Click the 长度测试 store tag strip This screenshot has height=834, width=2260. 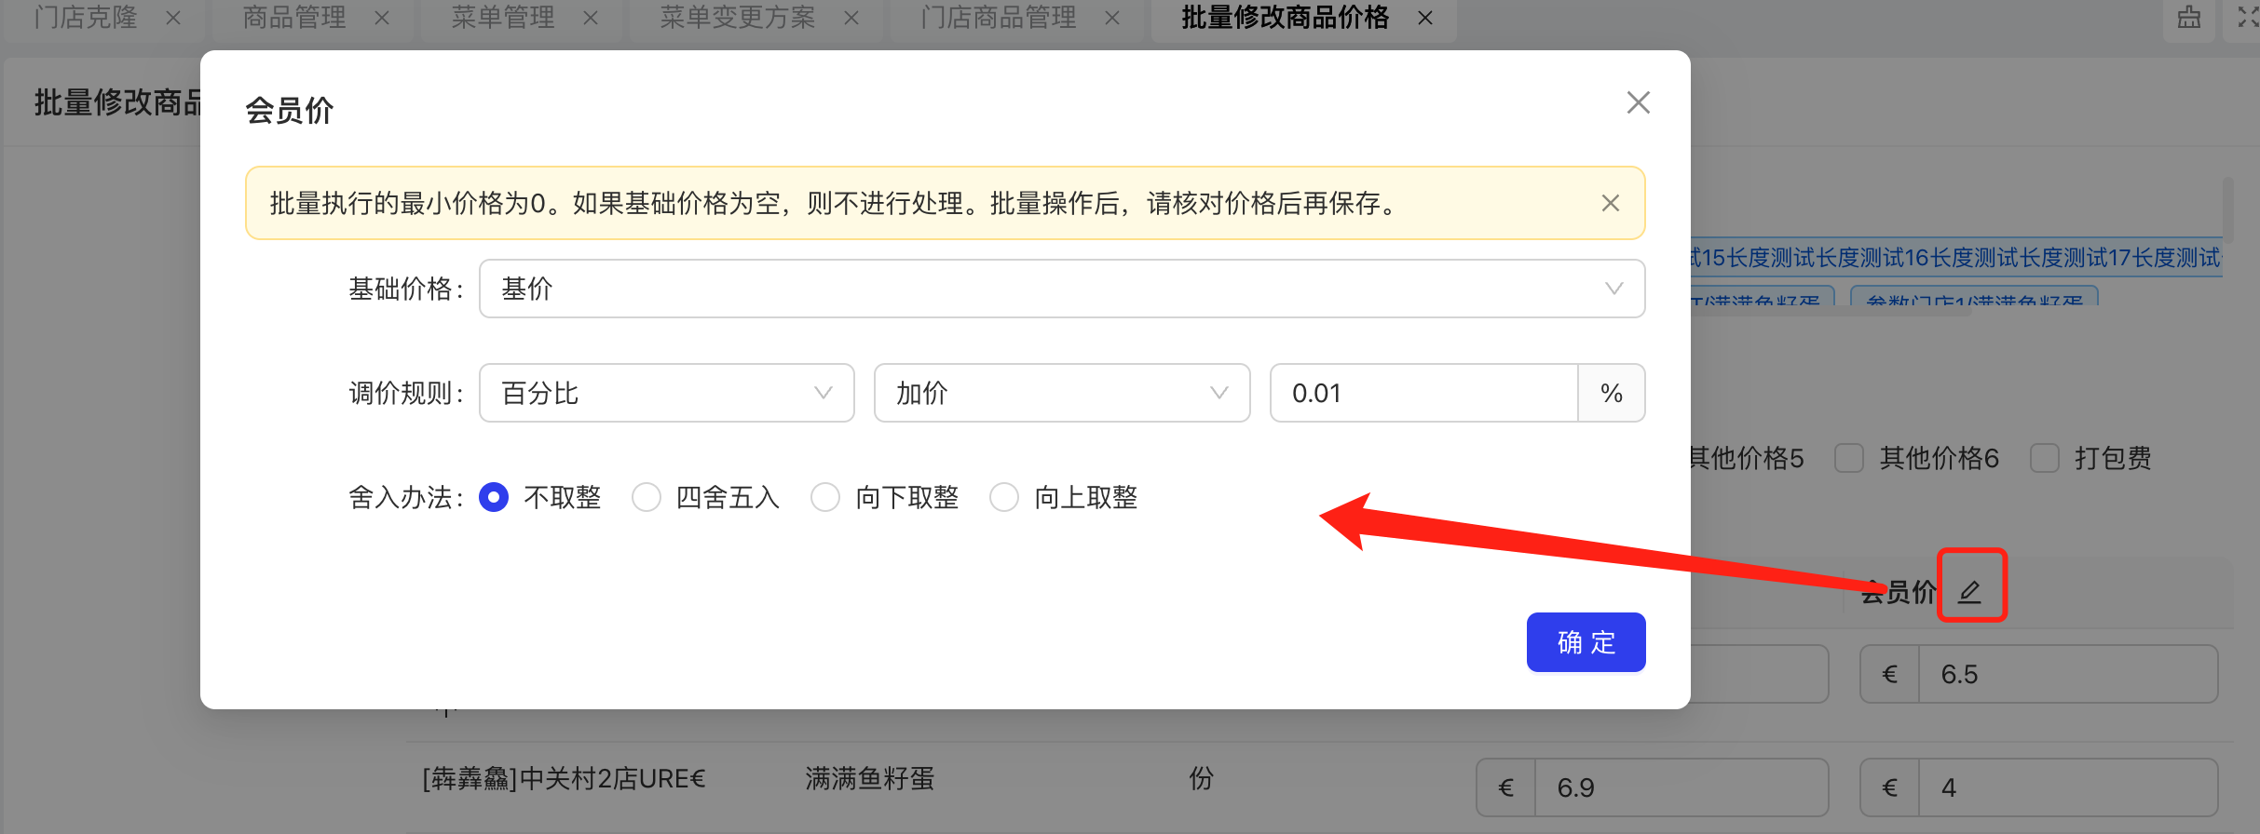(x=1956, y=258)
